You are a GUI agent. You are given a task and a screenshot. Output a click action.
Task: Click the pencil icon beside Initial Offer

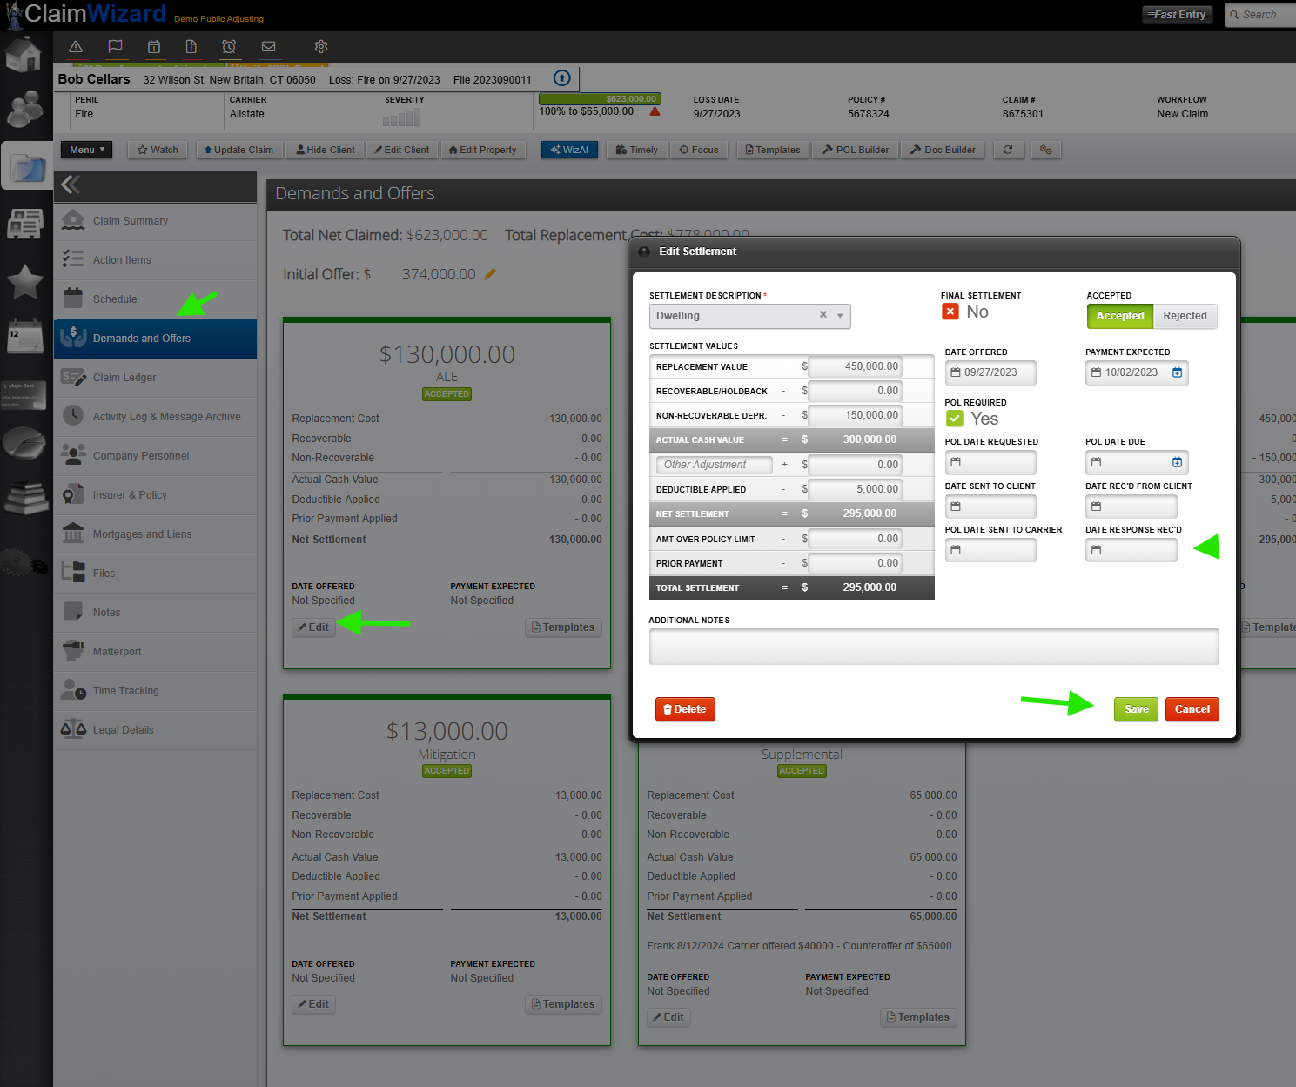point(490,274)
